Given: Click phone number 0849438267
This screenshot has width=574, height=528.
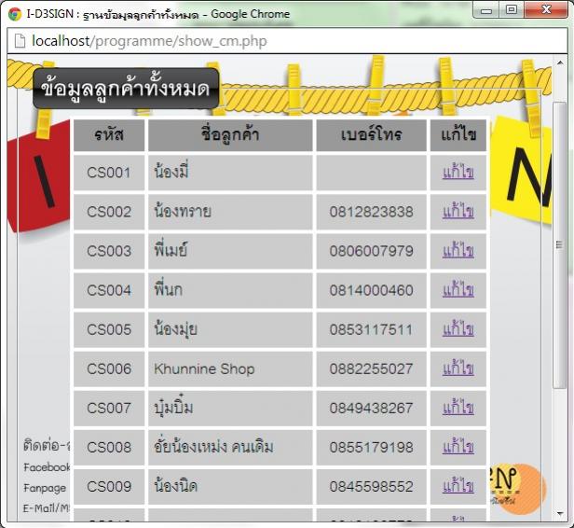Looking at the screenshot, I should (371, 408).
